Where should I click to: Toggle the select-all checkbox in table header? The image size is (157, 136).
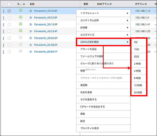pyautogui.click(x=9, y=4)
